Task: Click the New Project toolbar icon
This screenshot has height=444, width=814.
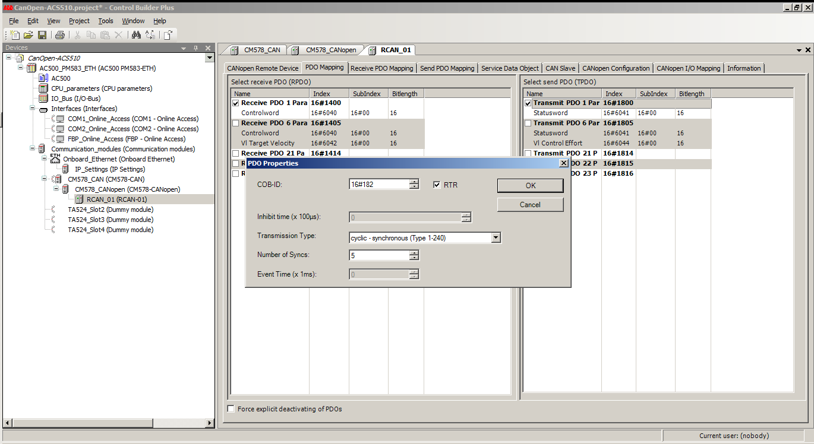Action: tap(15, 35)
